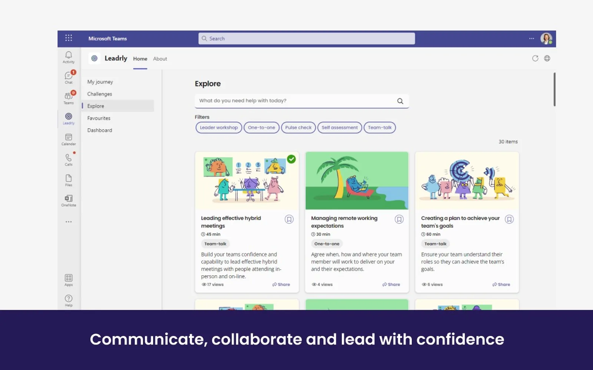
Task: Toggle the Pulse check filter chip
Action: point(298,128)
